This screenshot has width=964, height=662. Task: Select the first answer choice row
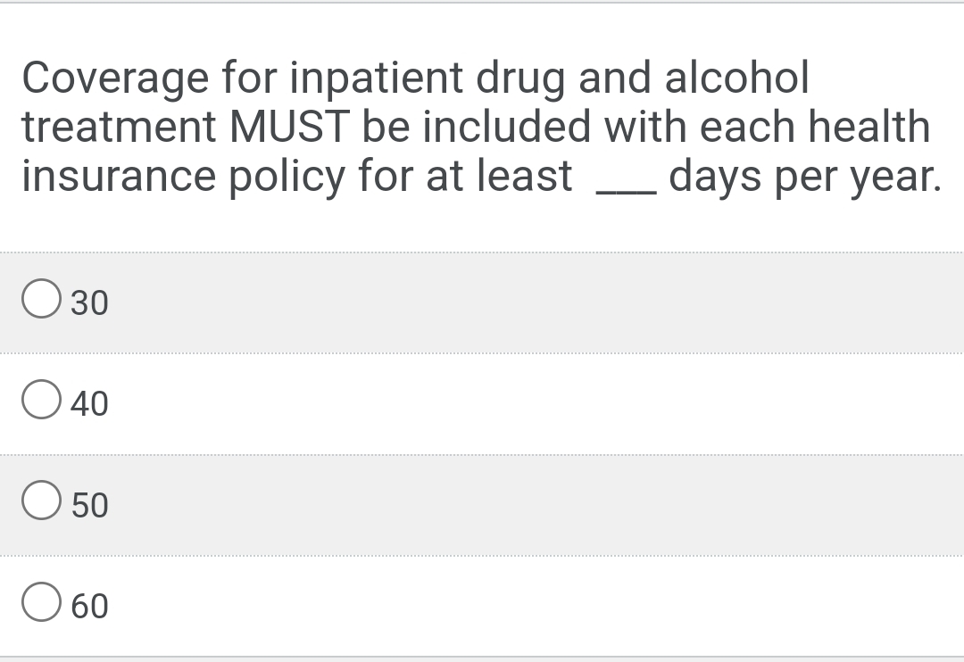click(x=482, y=302)
